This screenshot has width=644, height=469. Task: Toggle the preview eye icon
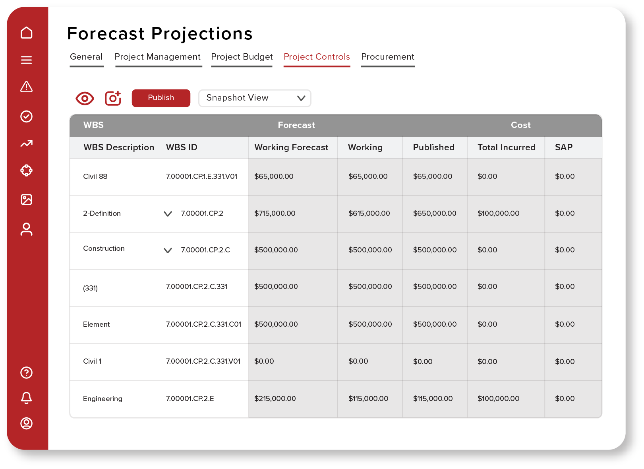click(x=85, y=98)
